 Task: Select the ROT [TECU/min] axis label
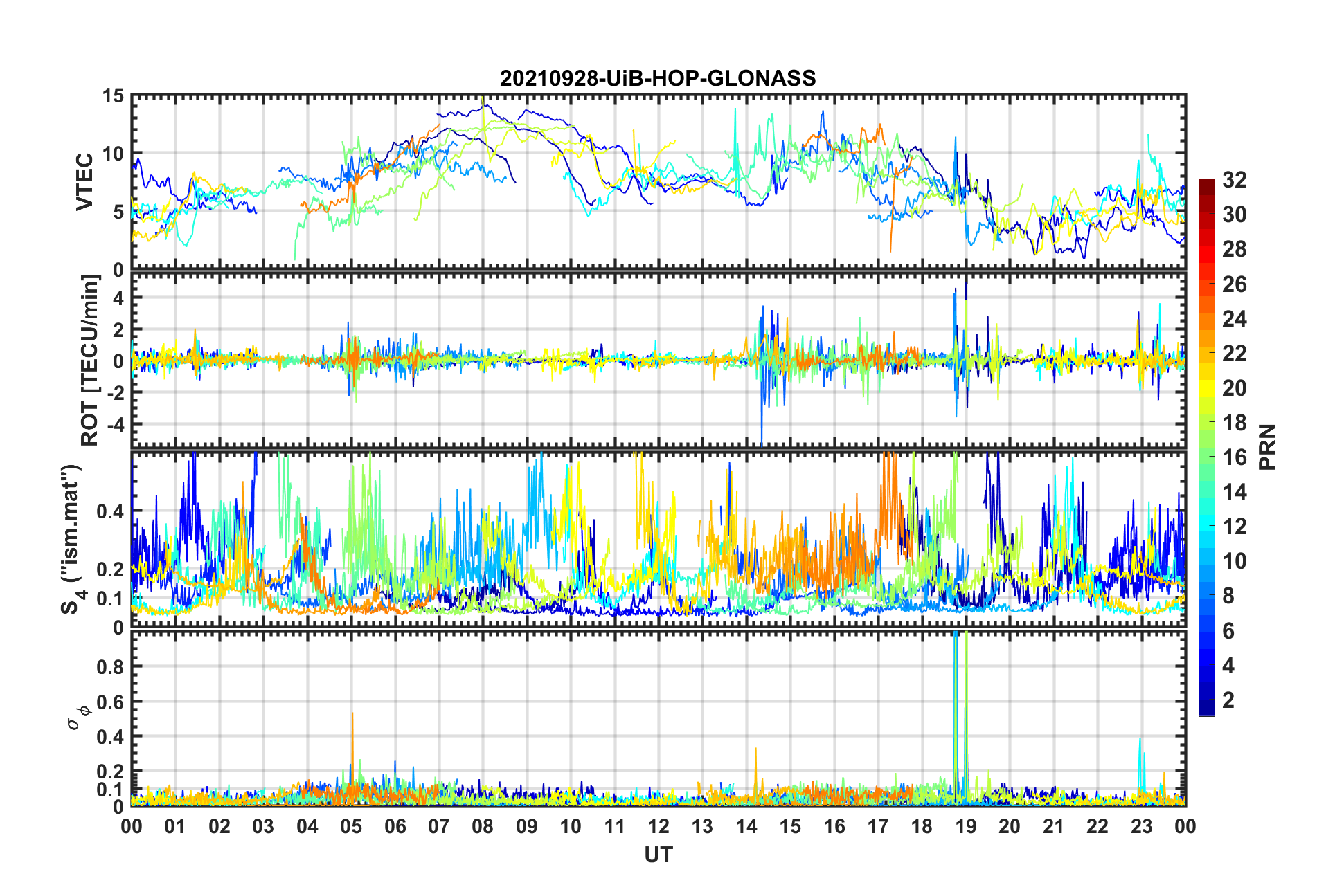pyautogui.click(x=90, y=360)
